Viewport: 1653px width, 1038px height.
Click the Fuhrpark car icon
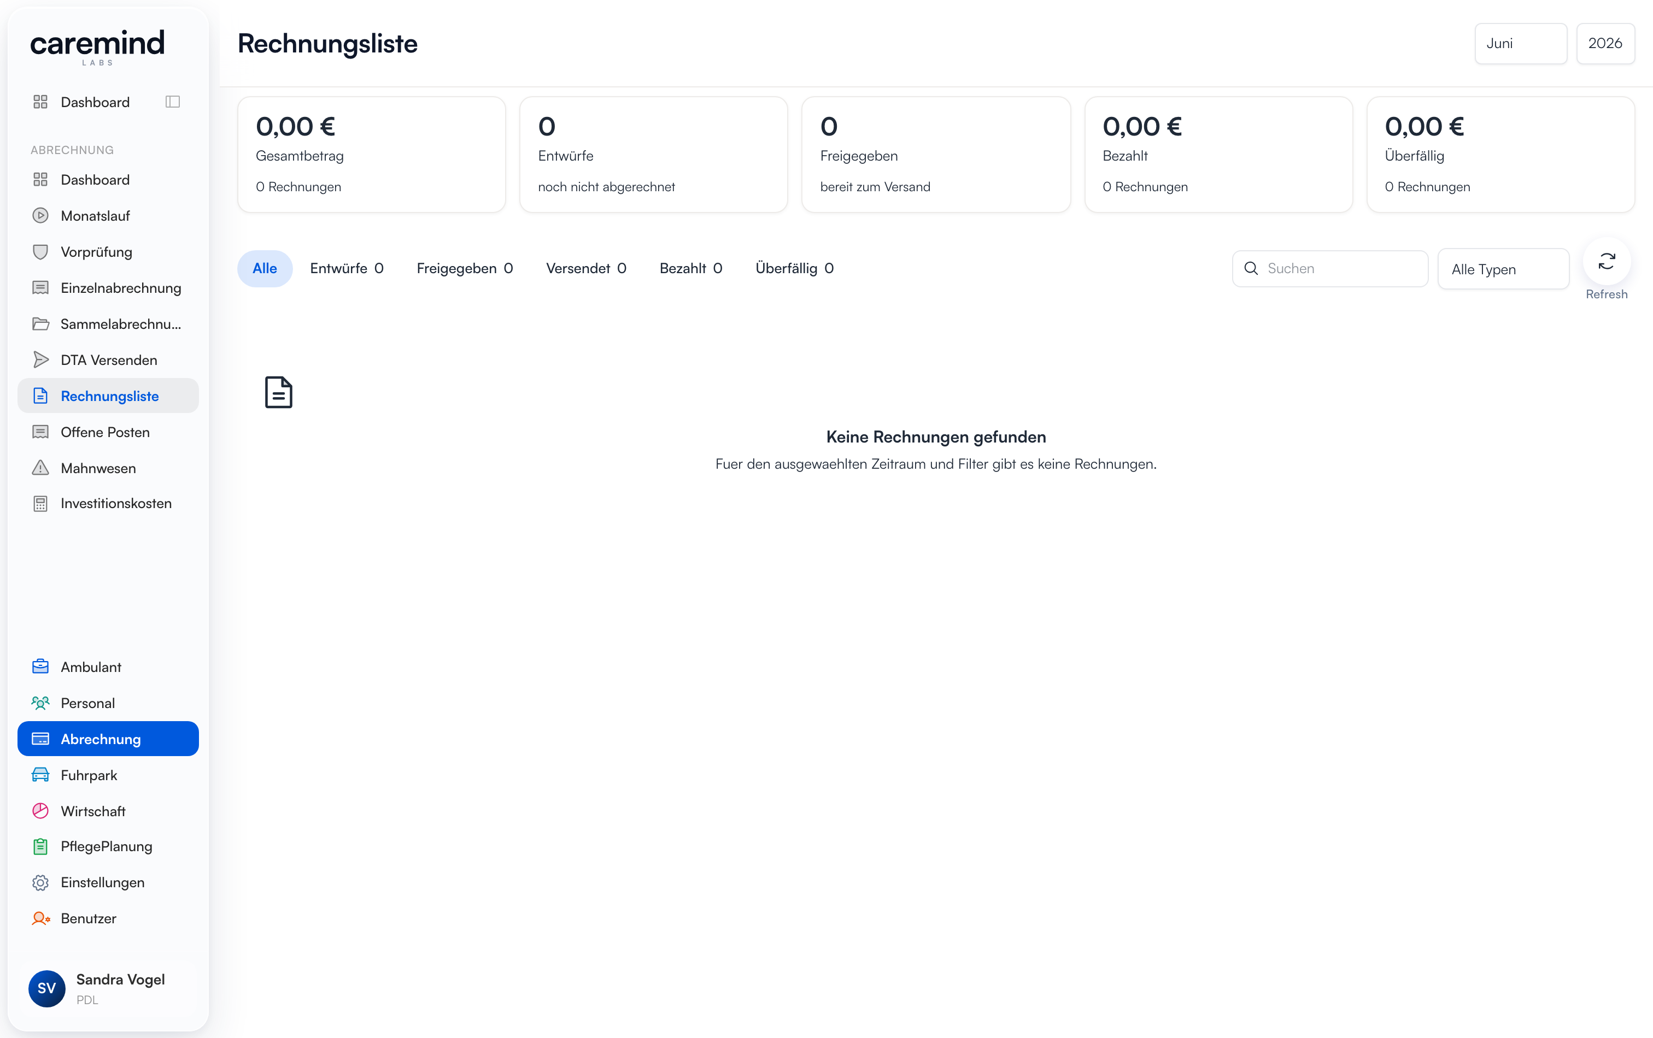coord(40,775)
